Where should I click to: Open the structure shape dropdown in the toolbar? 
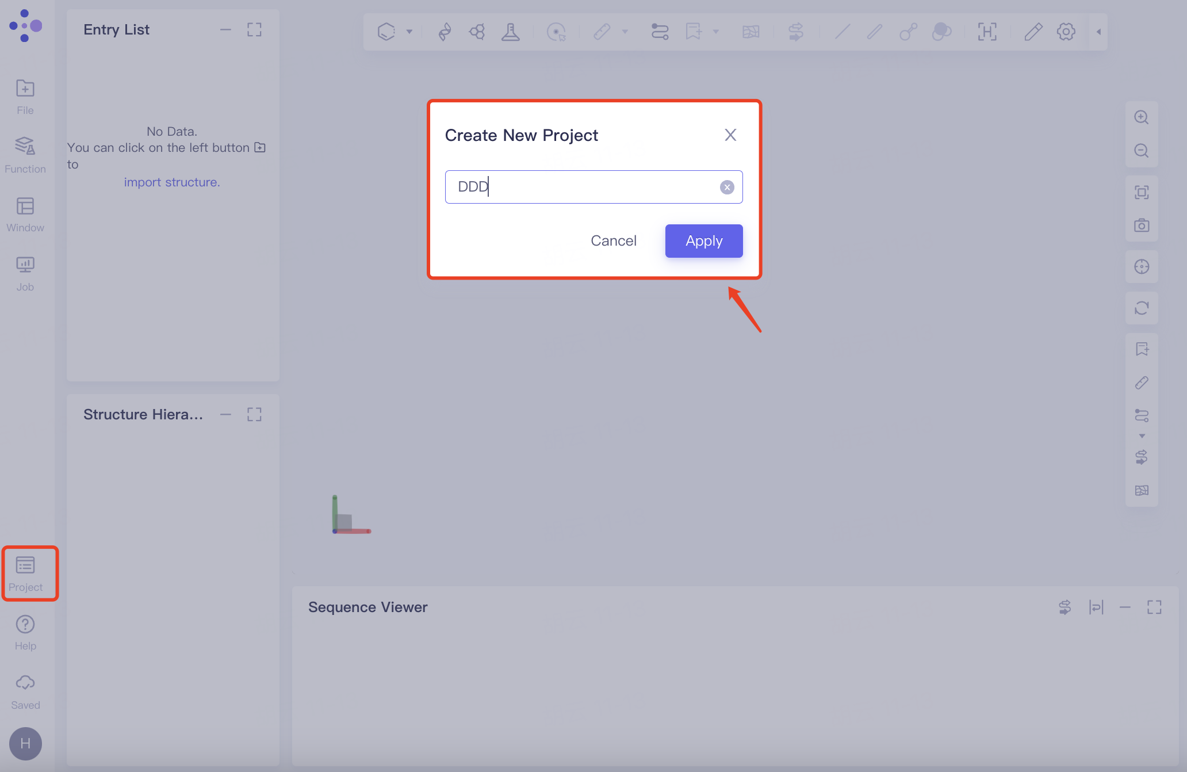(409, 32)
